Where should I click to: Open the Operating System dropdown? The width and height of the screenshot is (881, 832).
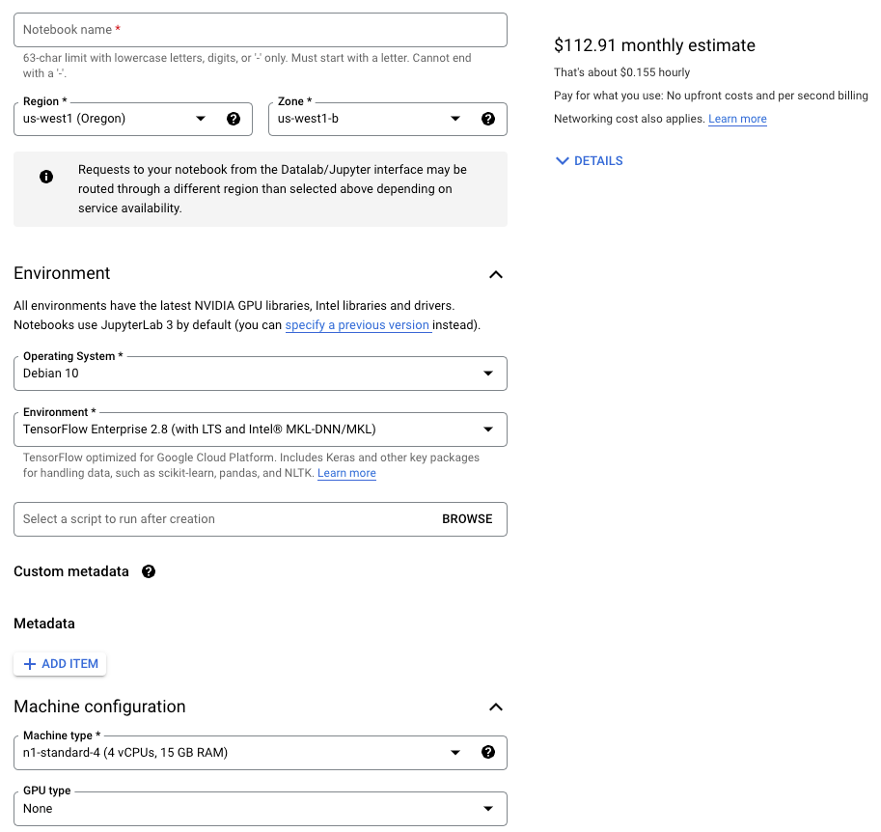[x=260, y=374]
